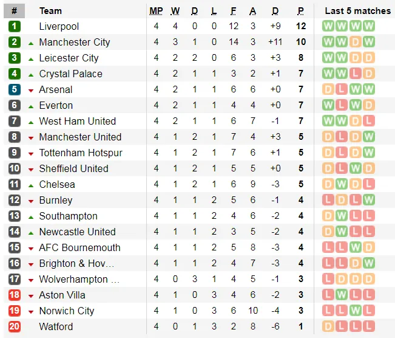
Task: Open the Leicester City team link
Action: 69,58
